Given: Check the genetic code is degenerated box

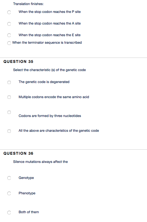Looking at the screenshot, I should (x=9, y=82).
